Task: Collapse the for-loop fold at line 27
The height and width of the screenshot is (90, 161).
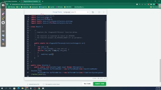Action: click(30, 52)
